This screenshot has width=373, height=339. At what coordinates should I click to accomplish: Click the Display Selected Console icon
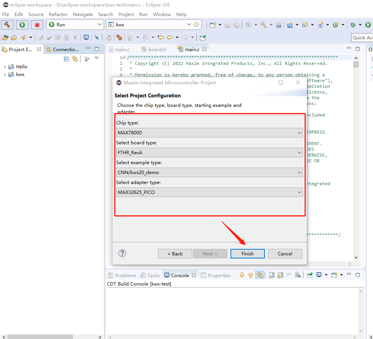(319, 275)
